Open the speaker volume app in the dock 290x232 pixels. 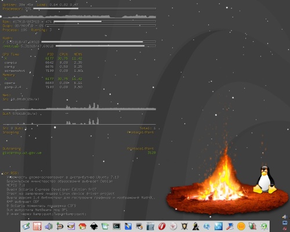[x=49, y=226]
